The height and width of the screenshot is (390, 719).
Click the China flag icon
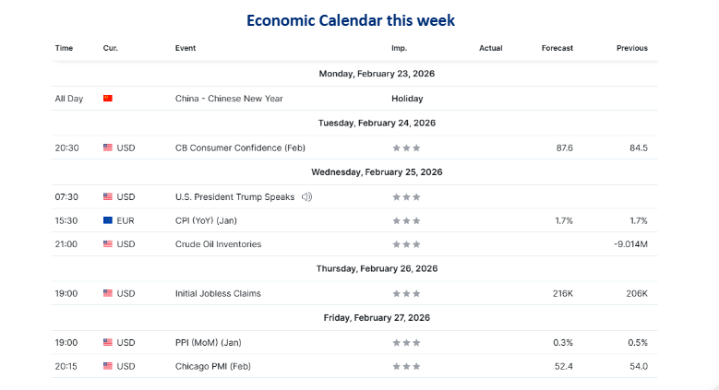pyautogui.click(x=108, y=99)
